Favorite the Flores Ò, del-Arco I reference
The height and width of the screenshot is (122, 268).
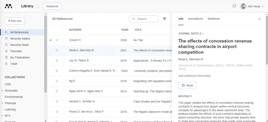(57, 112)
